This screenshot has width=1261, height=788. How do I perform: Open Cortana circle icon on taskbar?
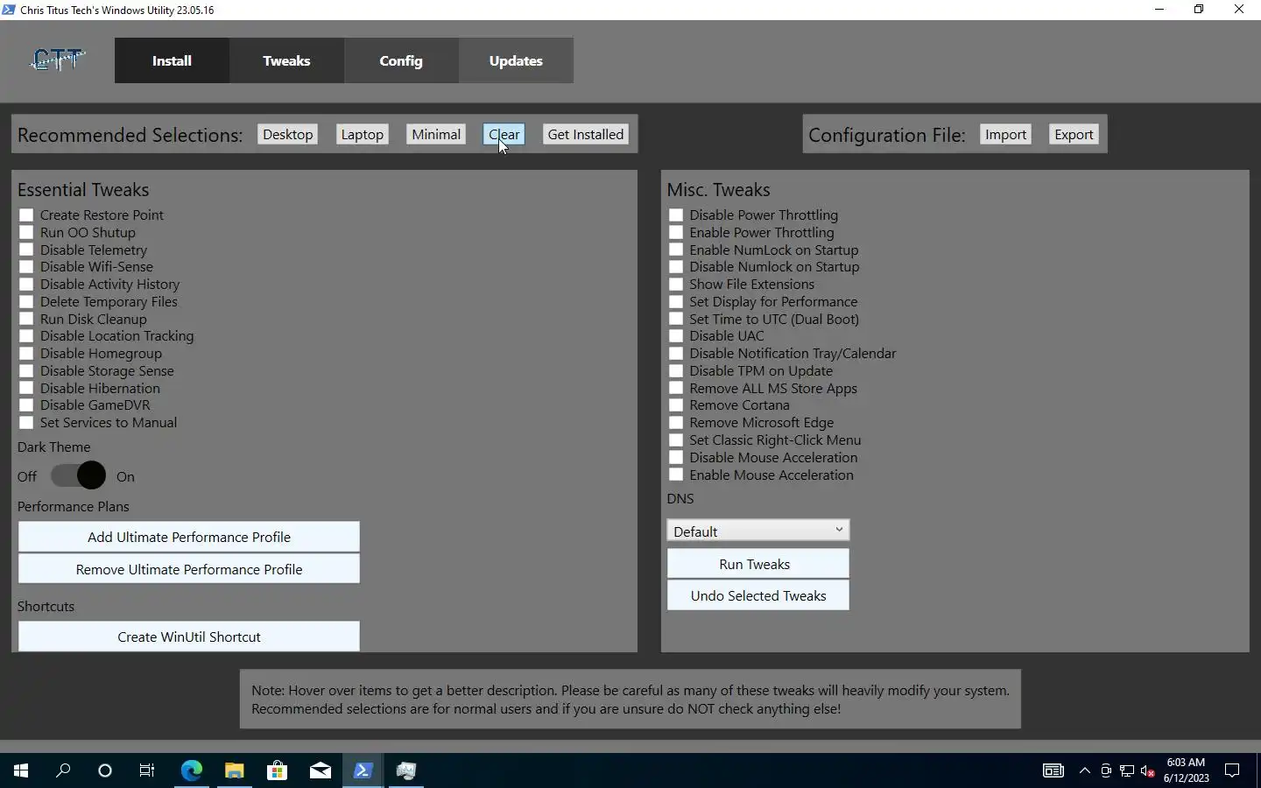[105, 770]
